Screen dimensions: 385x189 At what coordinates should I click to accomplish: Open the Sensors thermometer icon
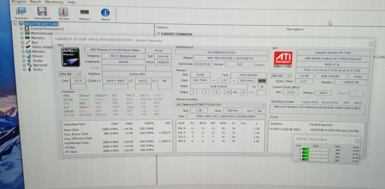pos(63,12)
